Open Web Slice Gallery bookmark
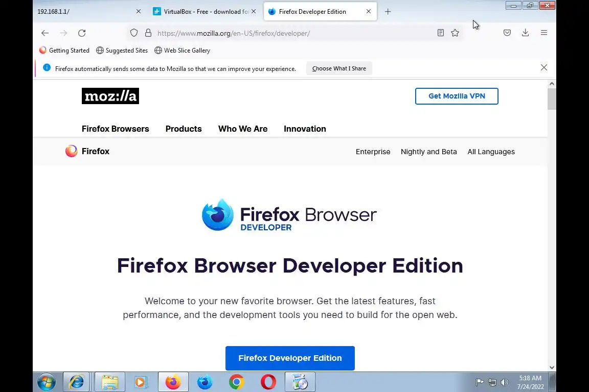The height and width of the screenshot is (392, 589). (x=182, y=50)
